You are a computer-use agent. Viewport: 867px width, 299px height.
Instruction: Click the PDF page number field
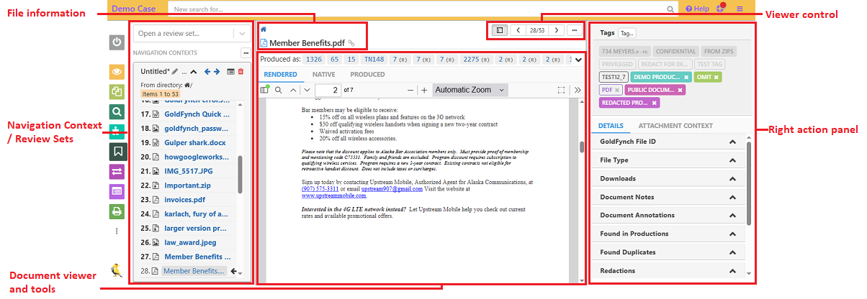click(328, 90)
